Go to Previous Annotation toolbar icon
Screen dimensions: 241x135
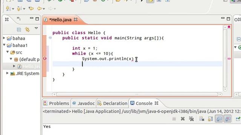click(19, 8)
